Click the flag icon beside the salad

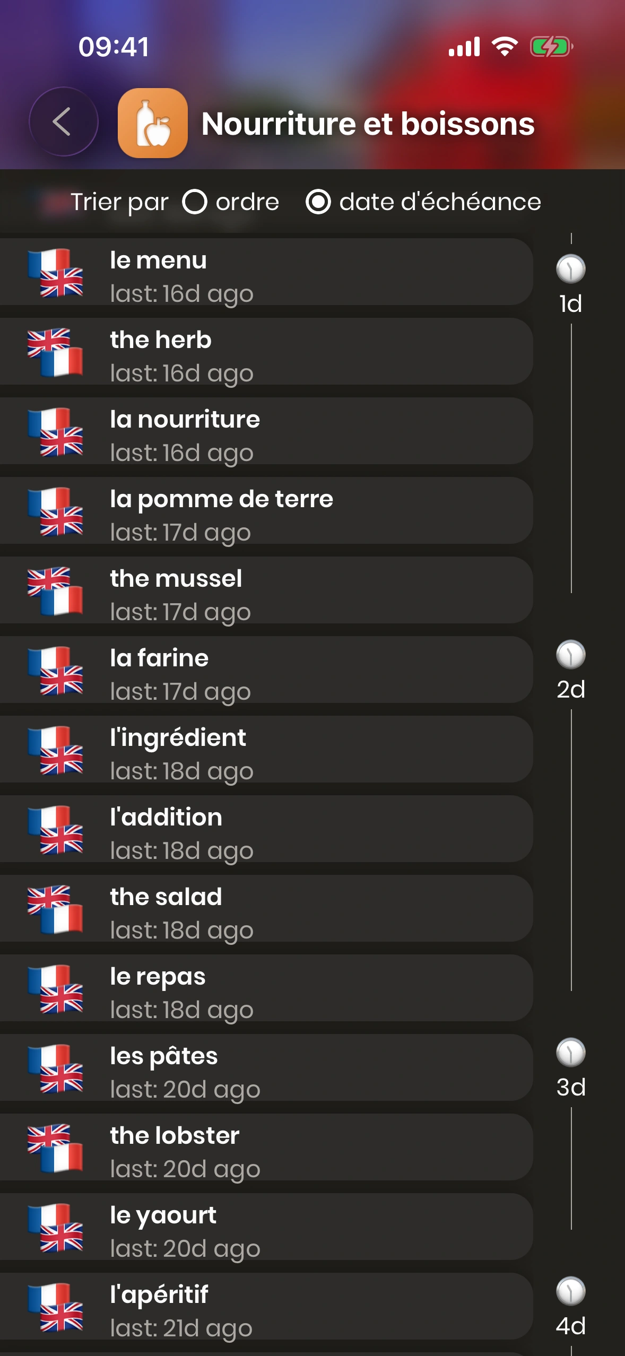point(55,909)
